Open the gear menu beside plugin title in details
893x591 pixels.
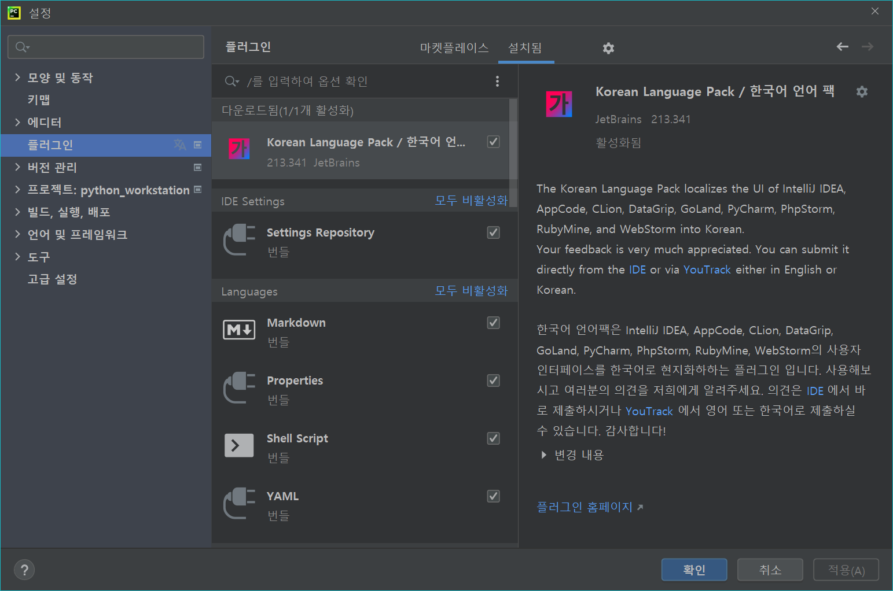[862, 91]
